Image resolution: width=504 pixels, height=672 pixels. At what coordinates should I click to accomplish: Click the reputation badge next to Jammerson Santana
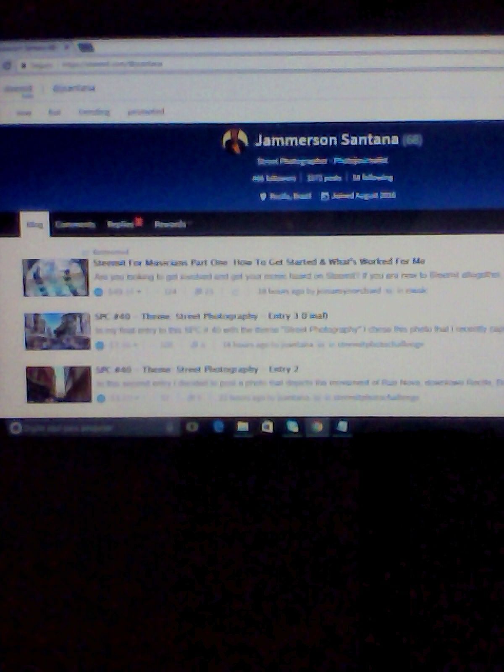coord(412,140)
